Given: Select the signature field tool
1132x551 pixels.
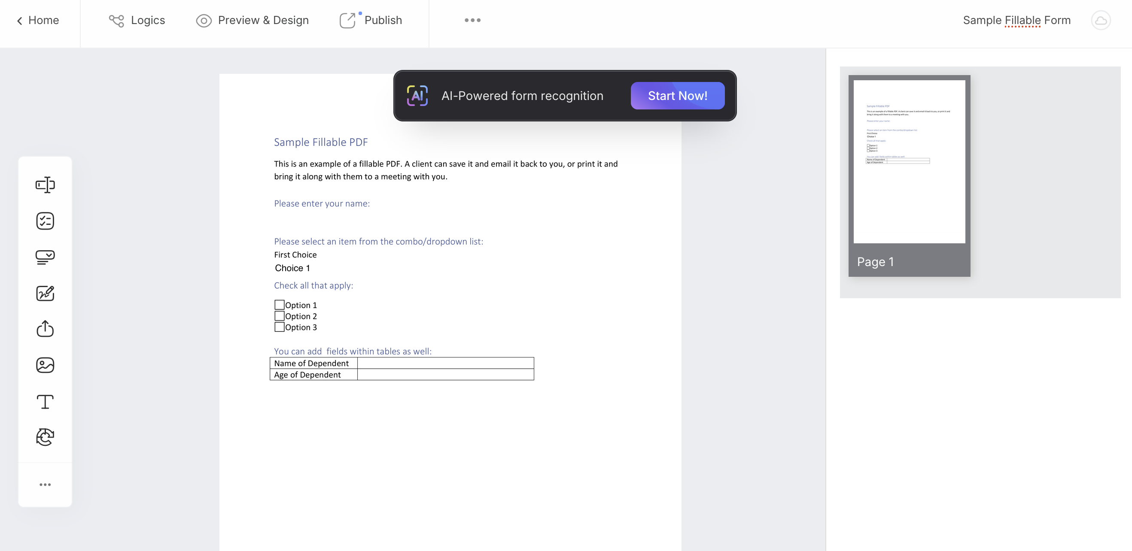Looking at the screenshot, I should [x=45, y=293].
